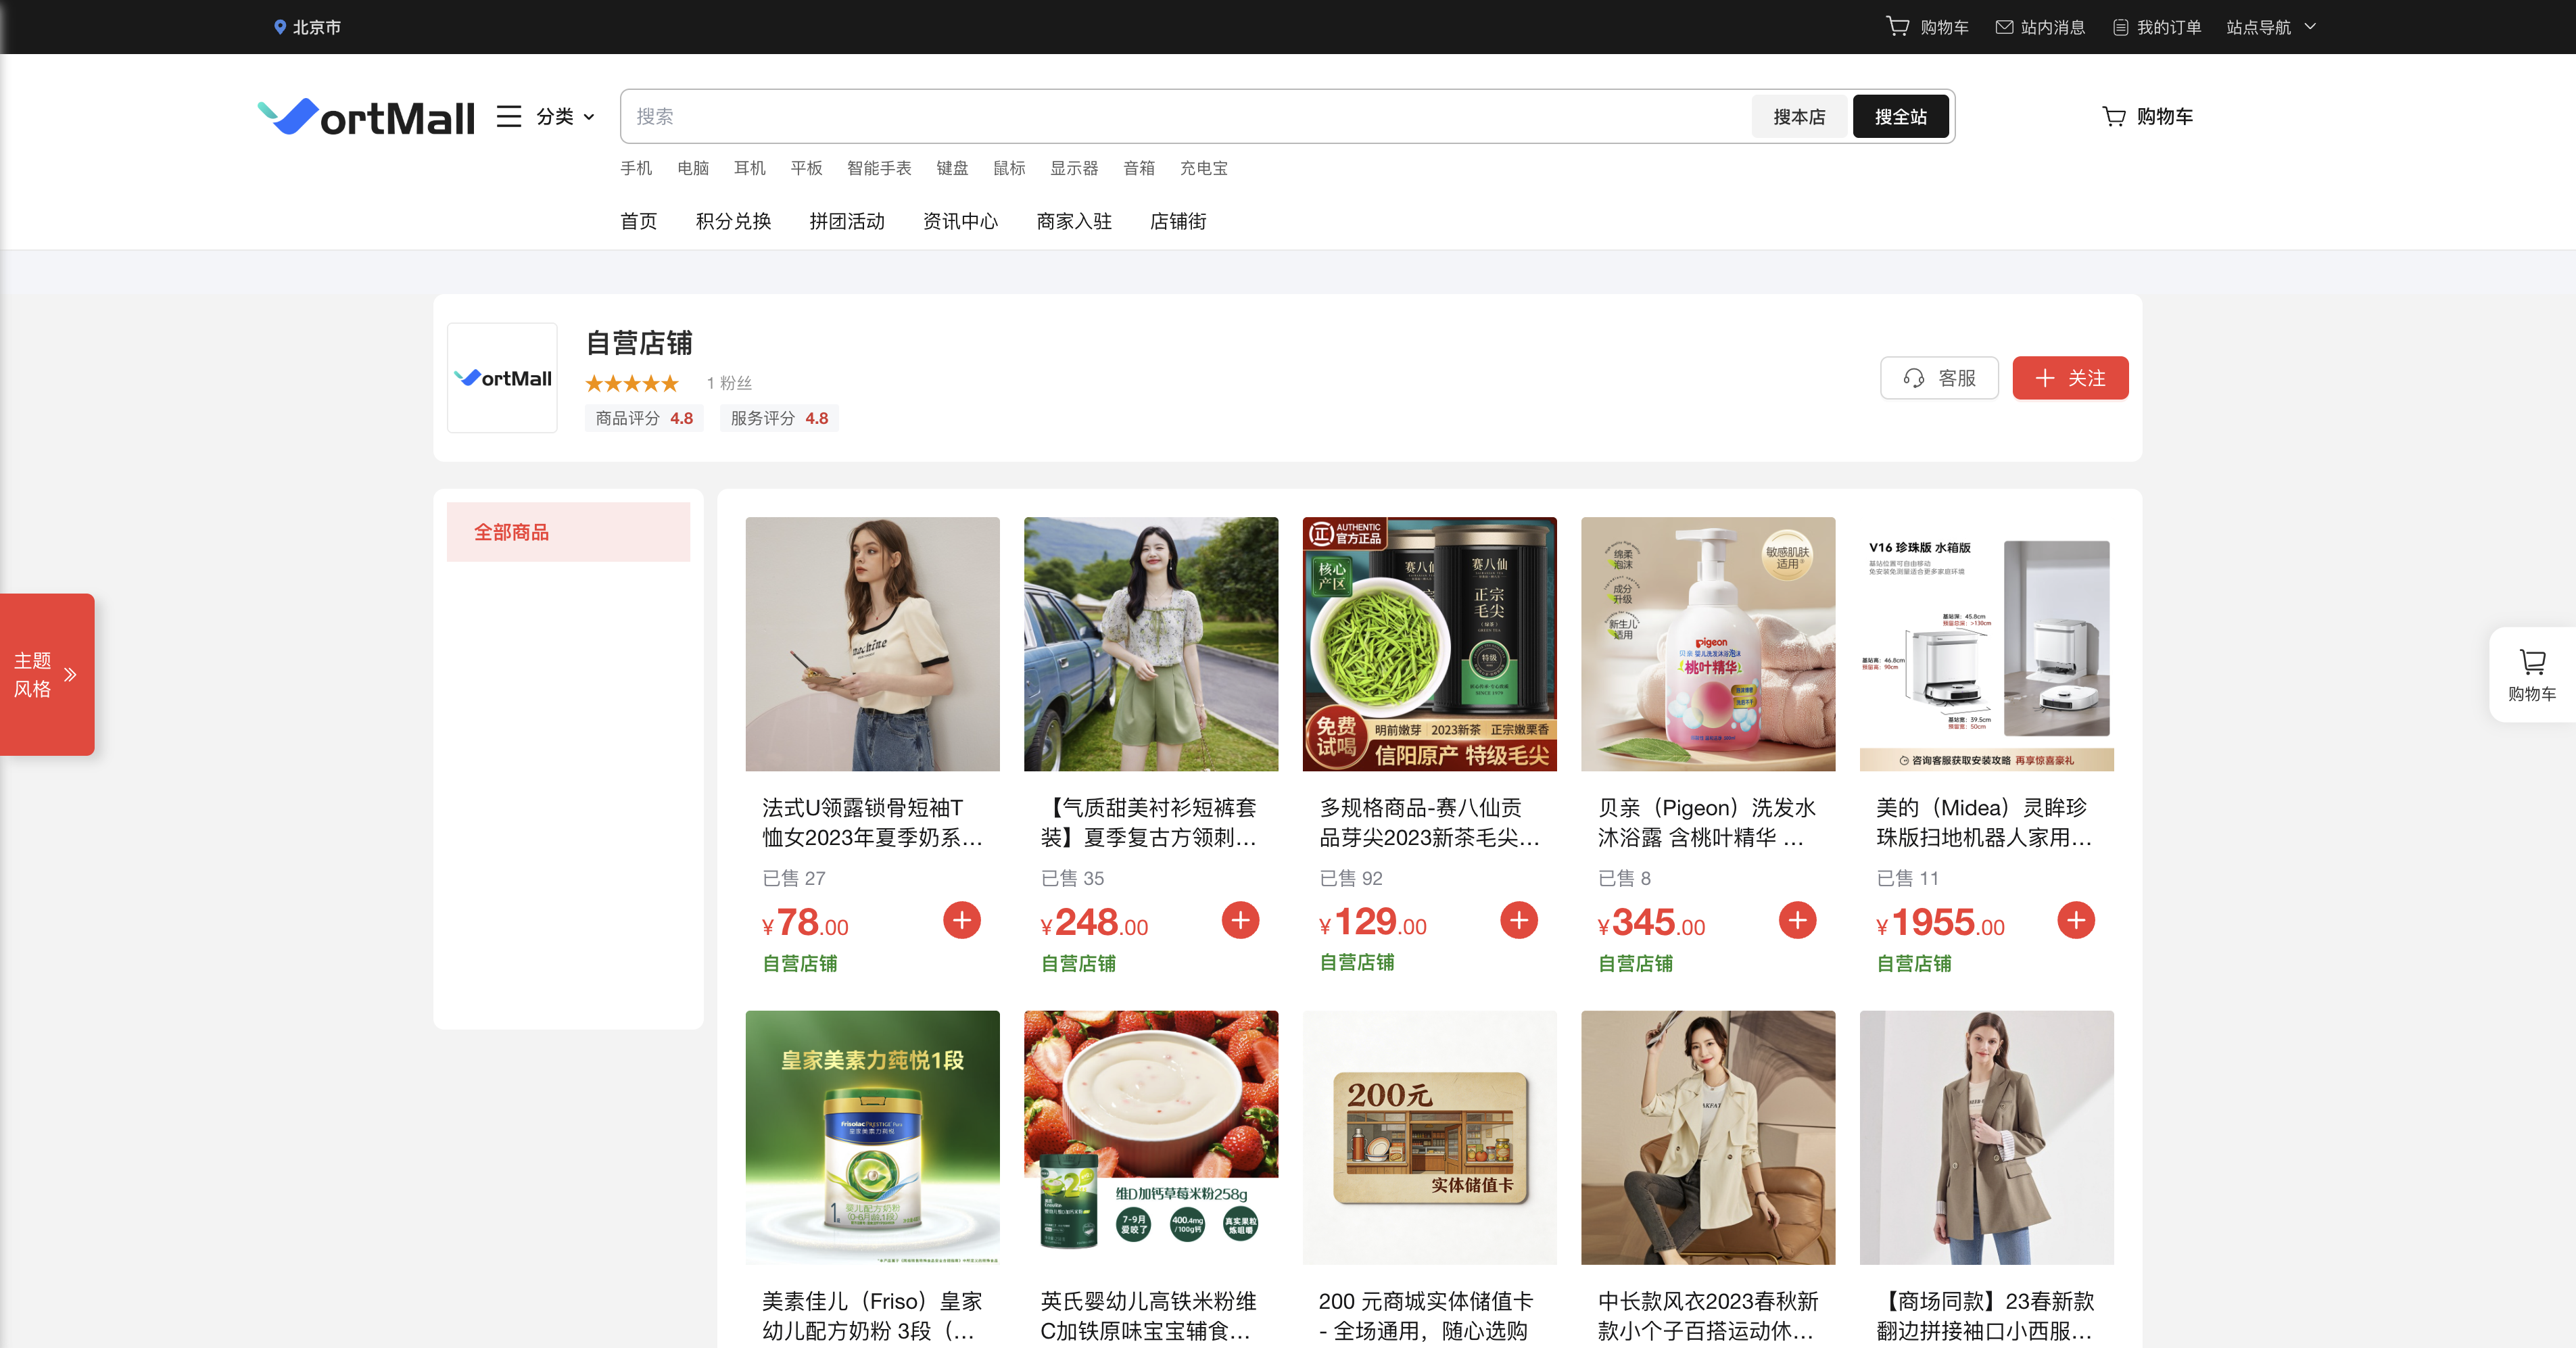Image resolution: width=2576 pixels, height=1348 pixels.
Task: Select the 耳机 keyword link
Action: click(x=750, y=168)
